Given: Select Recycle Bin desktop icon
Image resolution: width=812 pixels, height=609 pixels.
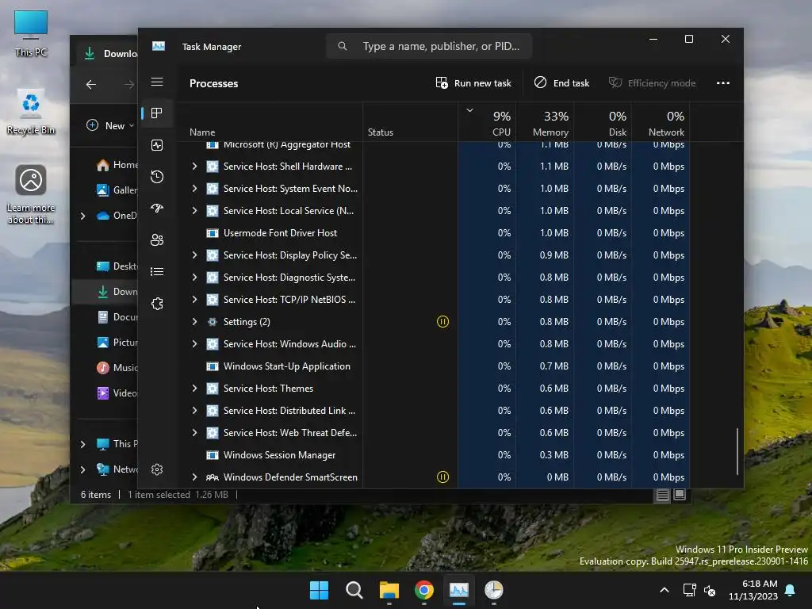Looking at the screenshot, I should click(x=31, y=113).
